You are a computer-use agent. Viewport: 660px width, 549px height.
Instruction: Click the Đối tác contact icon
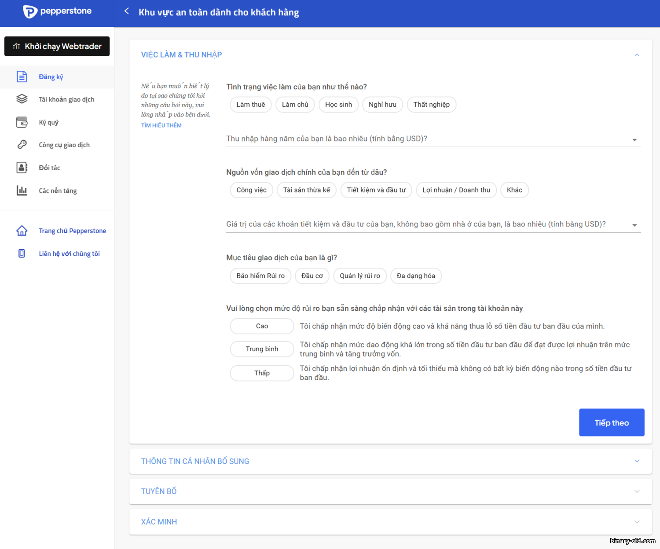(x=22, y=167)
